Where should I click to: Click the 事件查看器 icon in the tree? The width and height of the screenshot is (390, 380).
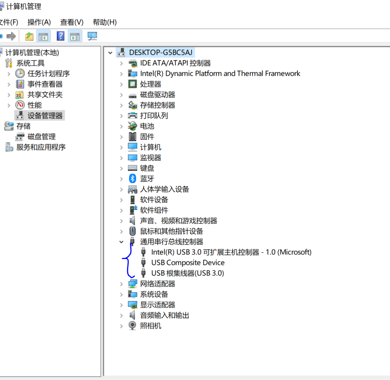(20, 84)
